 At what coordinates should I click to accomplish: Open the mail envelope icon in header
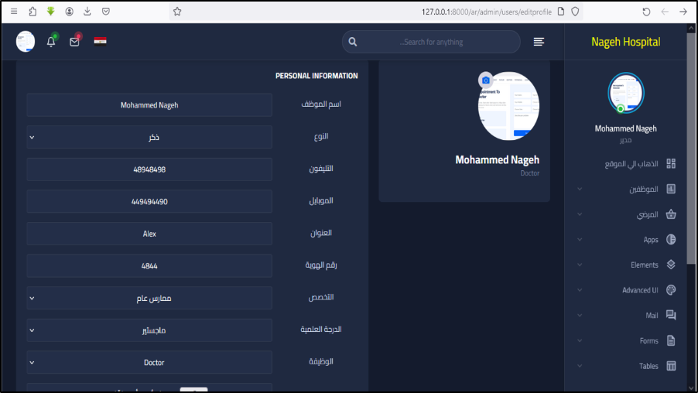coord(74,42)
